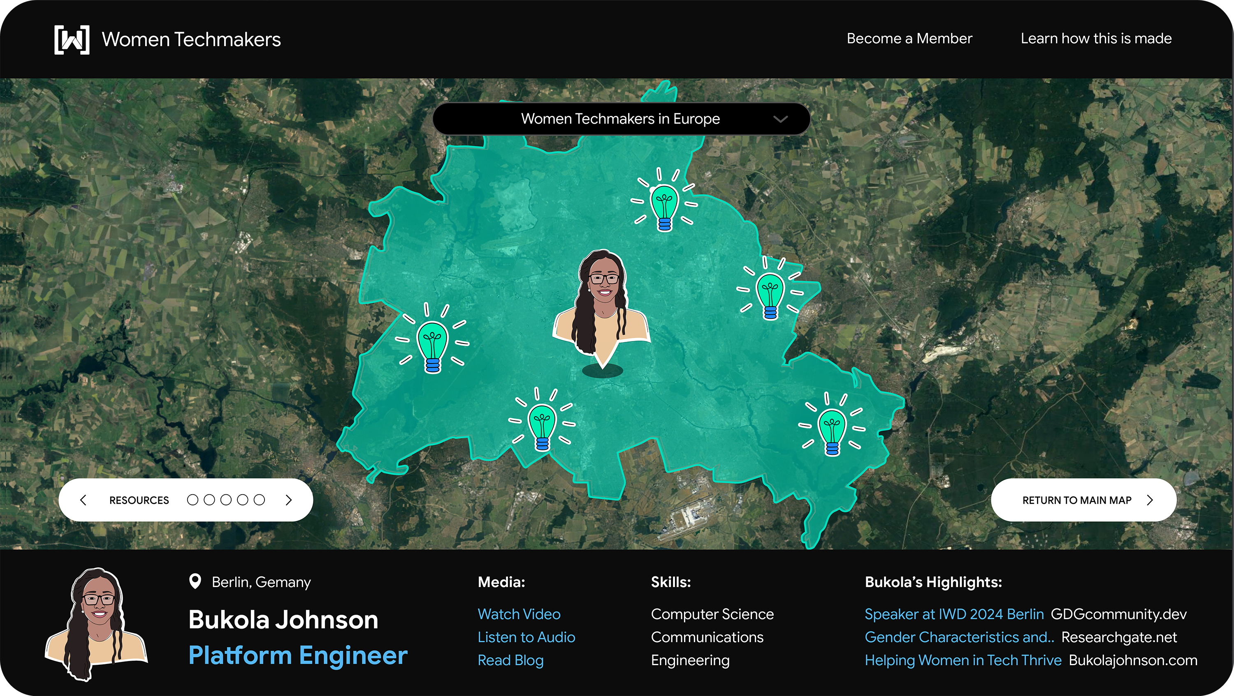This screenshot has height=696, width=1234.
Task: Open the Women Techmakers in Europe dropdown
Action: [x=621, y=119]
